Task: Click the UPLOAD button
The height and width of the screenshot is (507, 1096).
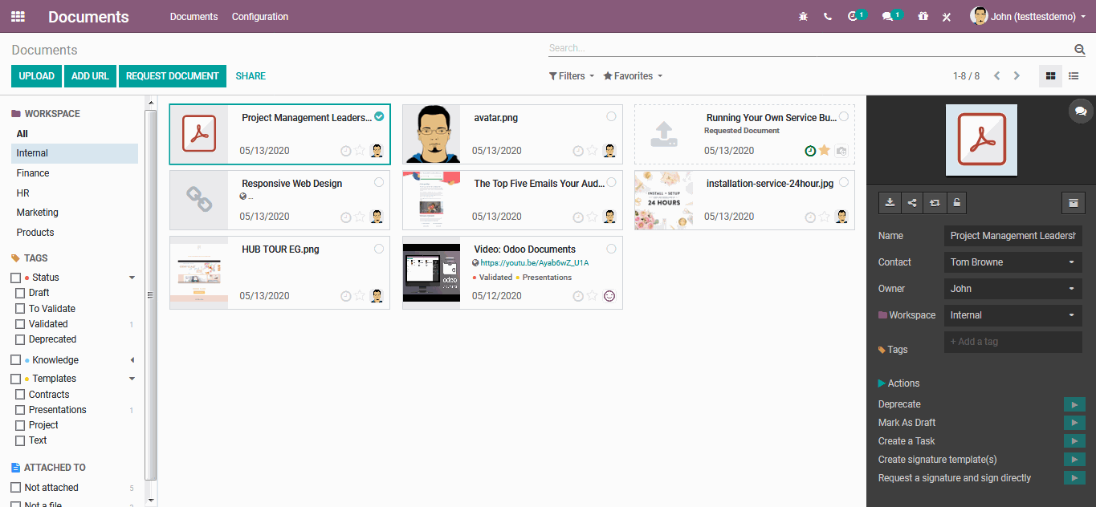Action: (x=36, y=75)
